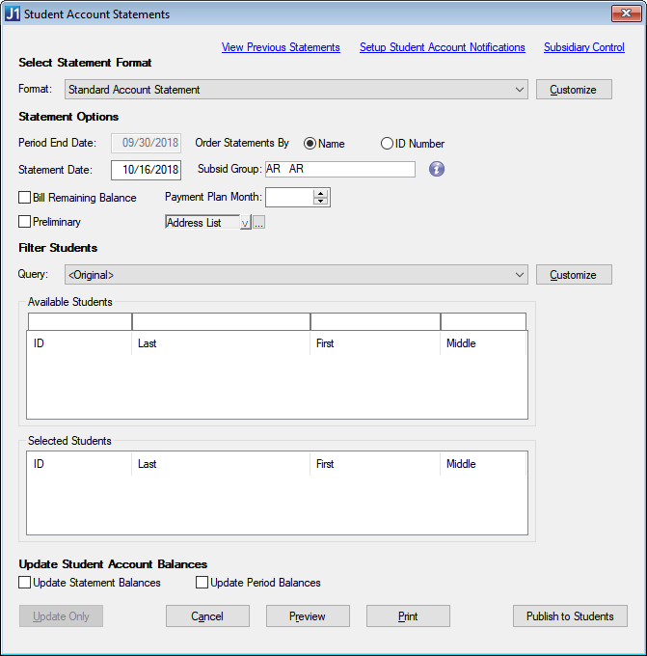
Task: Click the ellipsis button next to Address List
Action: 259,223
